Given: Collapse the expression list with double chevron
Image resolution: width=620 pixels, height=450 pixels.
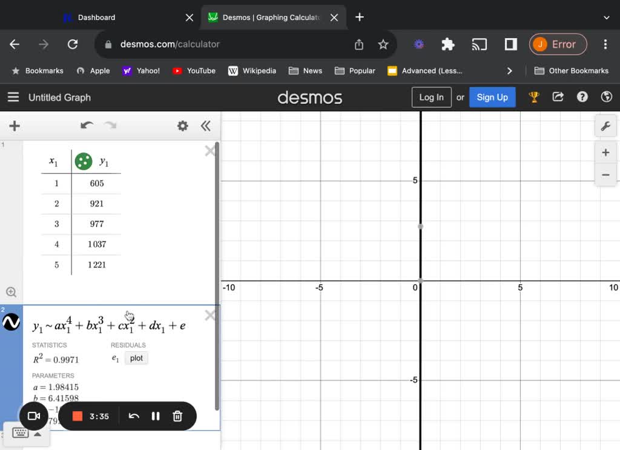Looking at the screenshot, I should pos(206,126).
